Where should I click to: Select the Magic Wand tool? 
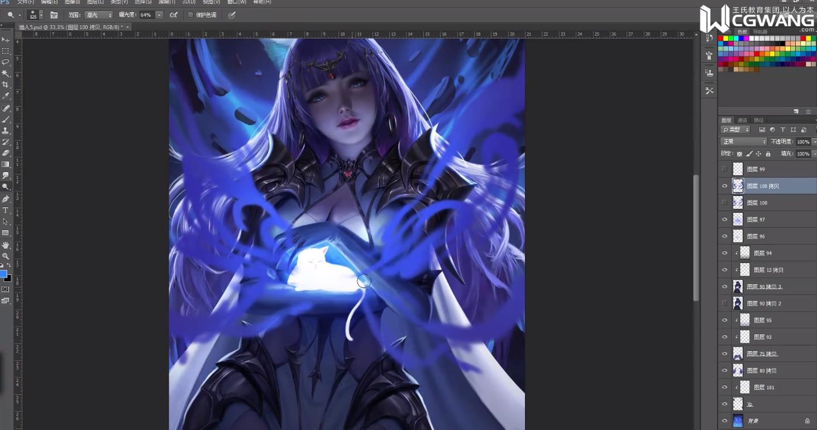click(x=6, y=73)
